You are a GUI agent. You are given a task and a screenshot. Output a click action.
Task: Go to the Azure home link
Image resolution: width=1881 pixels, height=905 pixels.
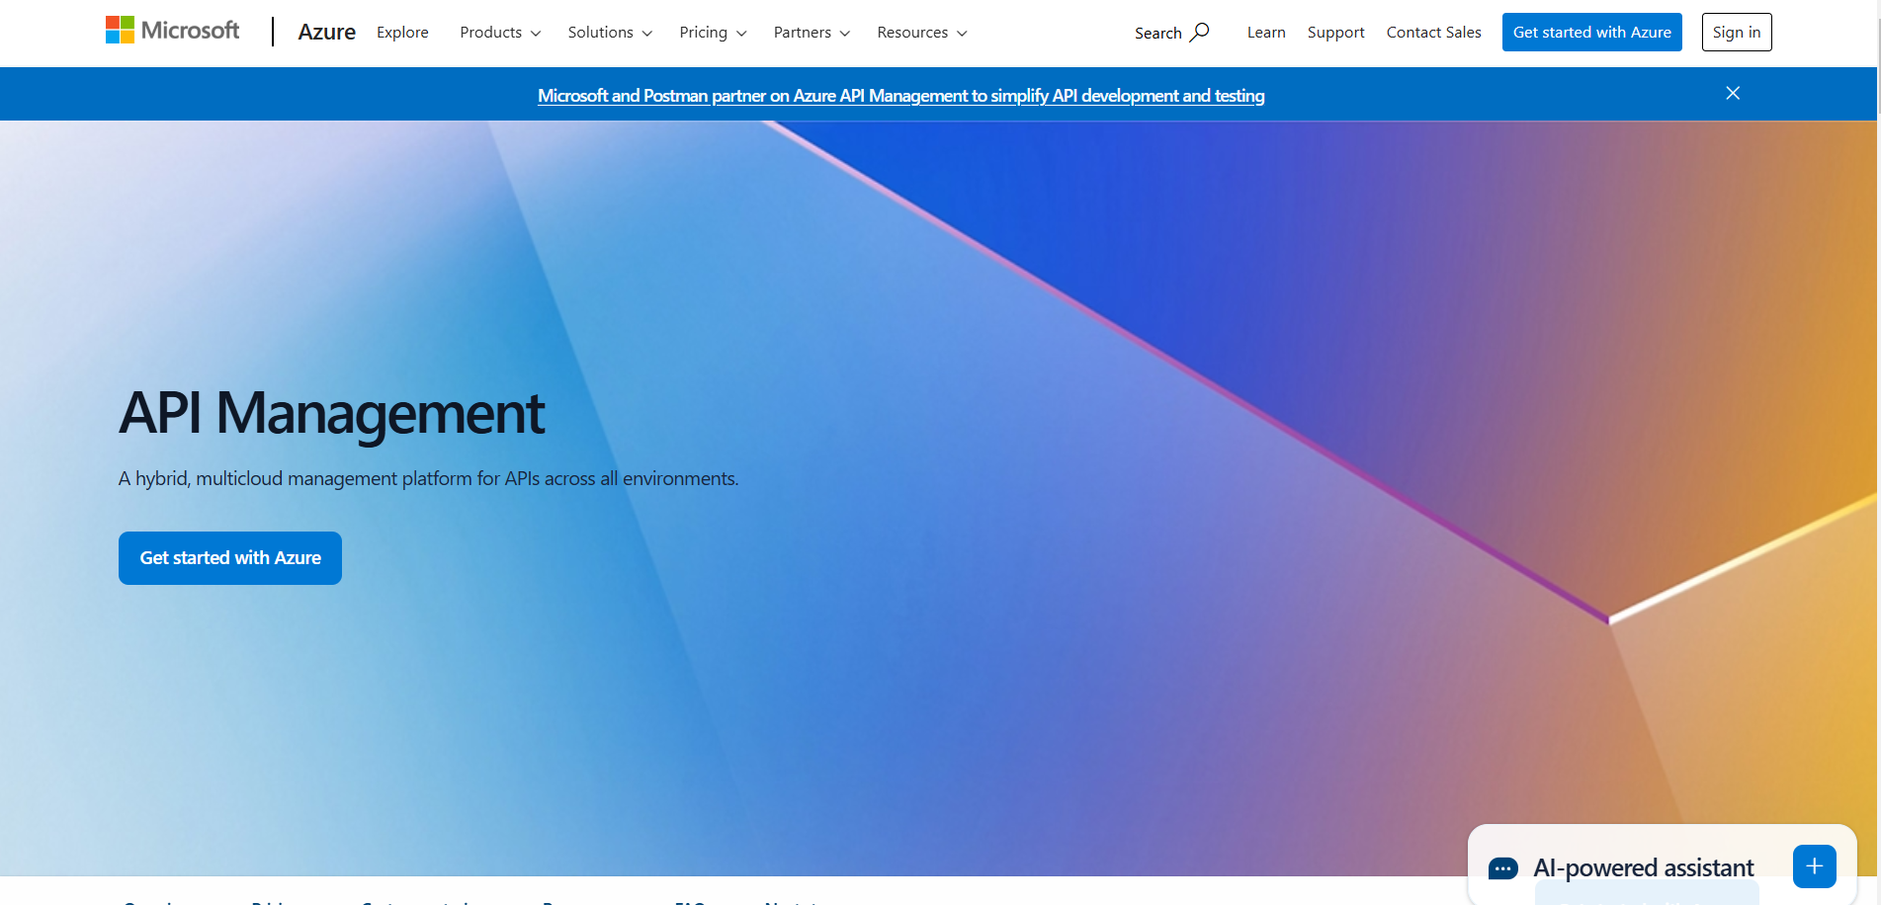pos(327,32)
